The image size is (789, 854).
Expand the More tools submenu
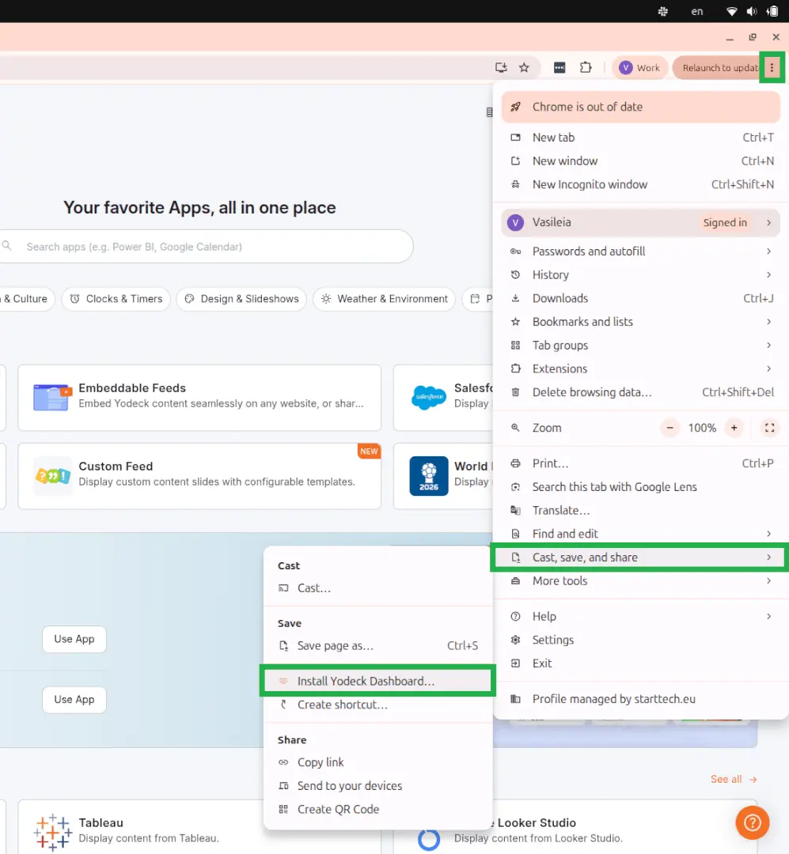click(640, 580)
